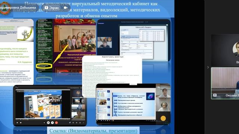Image resolution: width=239 pixels, height=134 pixels.
Task: Click the camera icon beside Экран
Action: (66, 7)
